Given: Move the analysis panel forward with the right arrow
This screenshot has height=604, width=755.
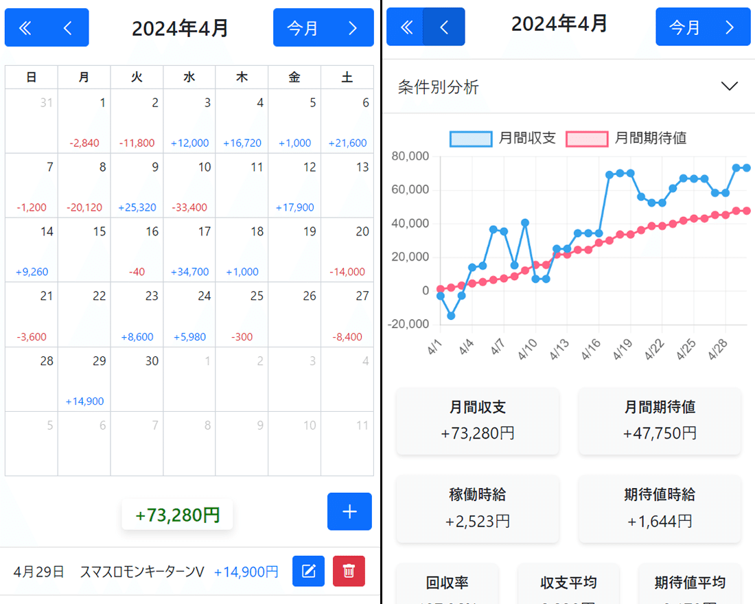Looking at the screenshot, I should (730, 26).
